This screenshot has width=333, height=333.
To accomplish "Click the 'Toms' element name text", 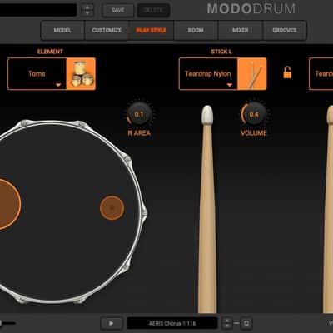I will [x=37, y=73].
